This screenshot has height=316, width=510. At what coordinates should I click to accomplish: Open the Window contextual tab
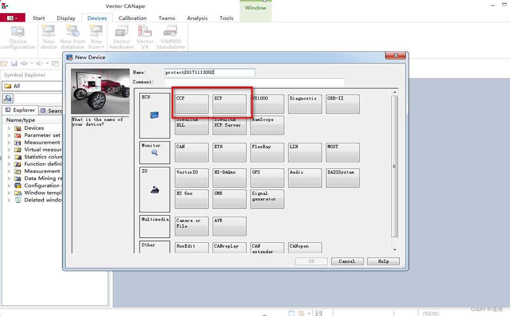point(255,8)
